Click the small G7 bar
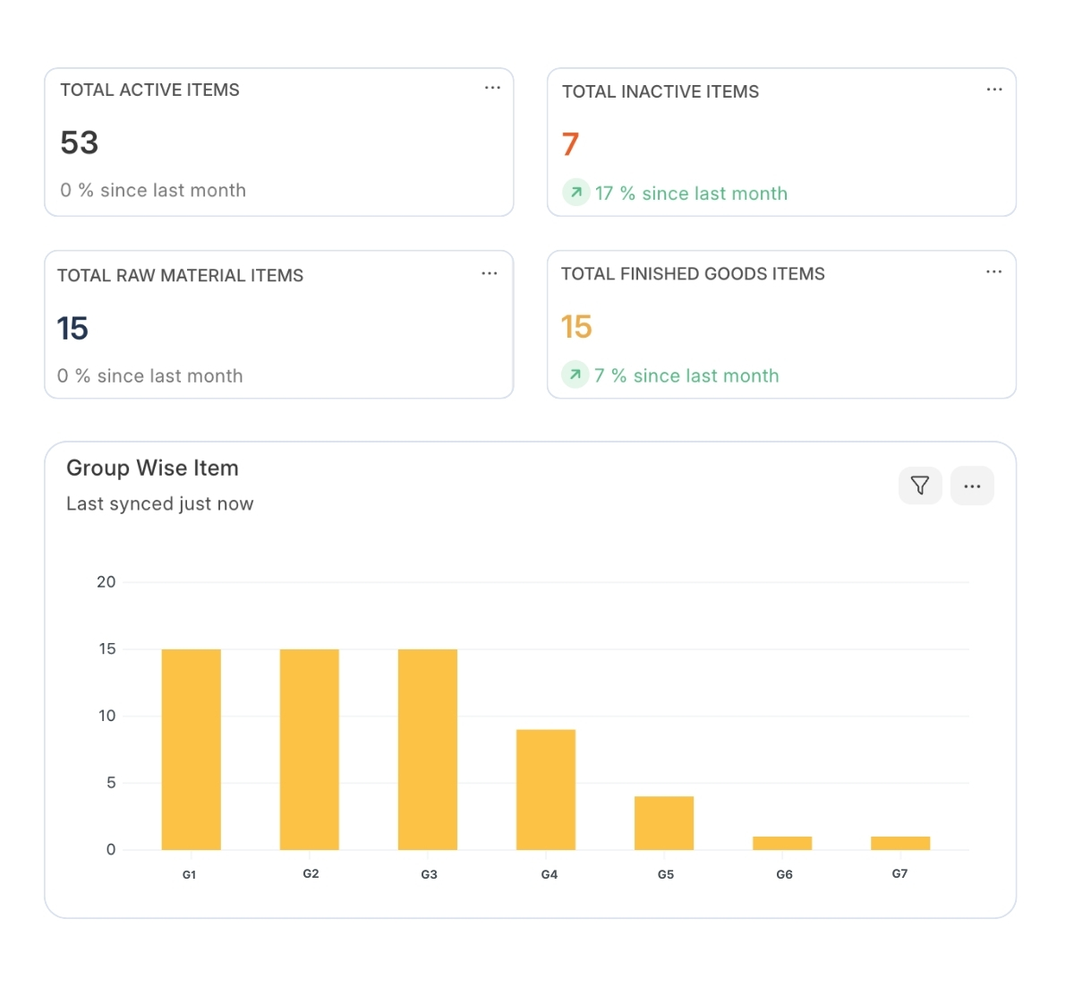 tap(899, 843)
